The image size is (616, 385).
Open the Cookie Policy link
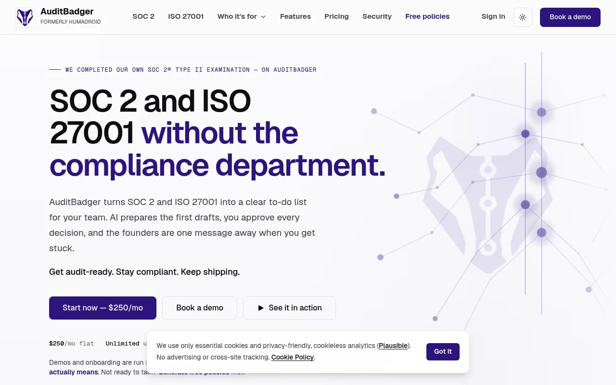point(293,357)
